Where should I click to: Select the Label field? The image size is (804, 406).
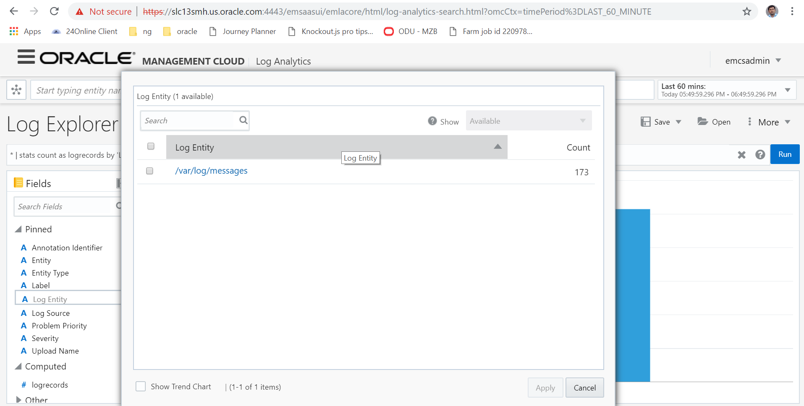coord(41,286)
